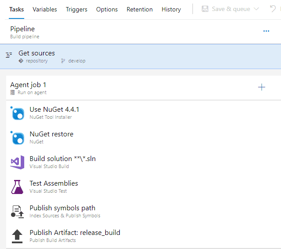Open the Variables tab

[x=44, y=9]
